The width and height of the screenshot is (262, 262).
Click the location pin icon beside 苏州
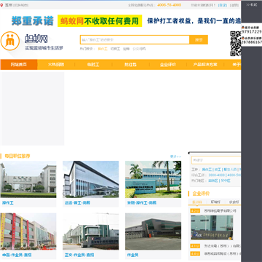tap(1, 5)
